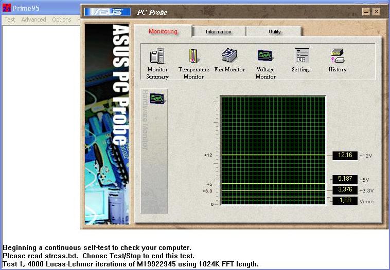This screenshot has width=390, height=270.
Task: Switch to the Utility tab
Action: click(275, 32)
